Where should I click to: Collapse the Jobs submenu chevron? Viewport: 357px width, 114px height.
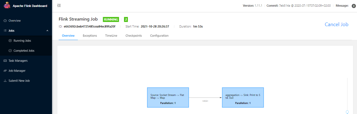pos(47,31)
